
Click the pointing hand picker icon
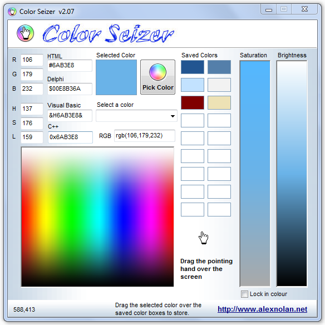(x=203, y=238)
